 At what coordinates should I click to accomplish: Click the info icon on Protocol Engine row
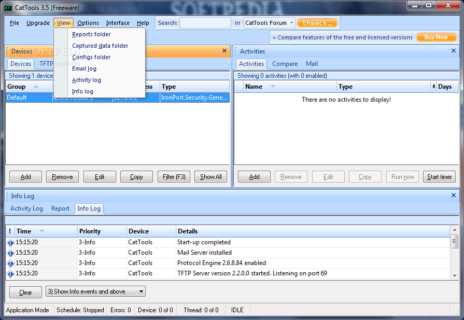pos(10,263)
